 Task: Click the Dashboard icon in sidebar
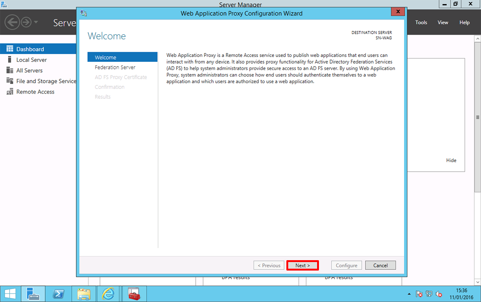point(10,49)
